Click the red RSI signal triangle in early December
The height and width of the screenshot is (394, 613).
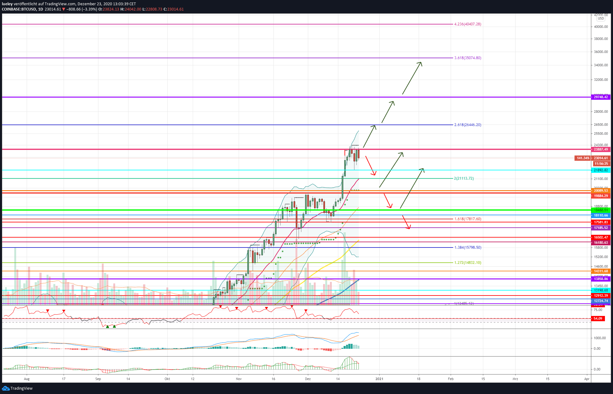pos(306,311)
